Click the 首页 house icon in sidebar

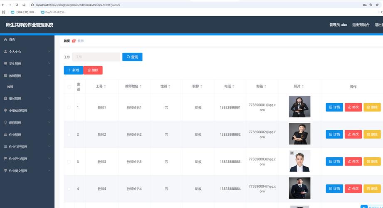coord(5,40)
